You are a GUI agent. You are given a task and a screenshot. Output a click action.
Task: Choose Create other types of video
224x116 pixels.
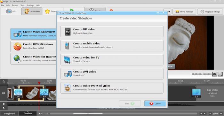click(112, 88)
